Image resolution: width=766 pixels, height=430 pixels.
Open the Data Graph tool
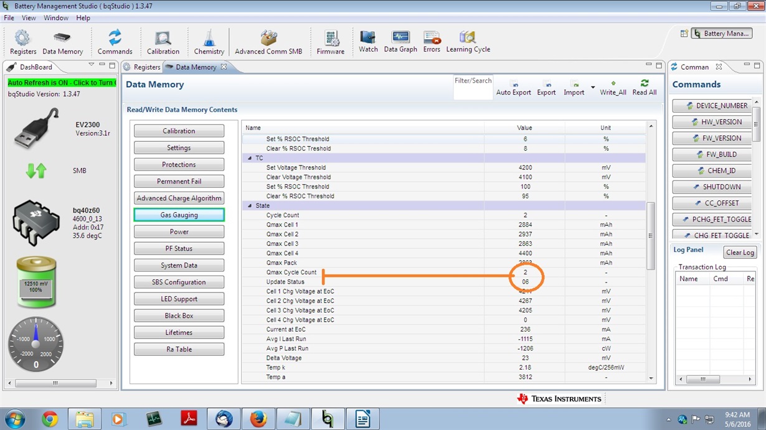400,41
